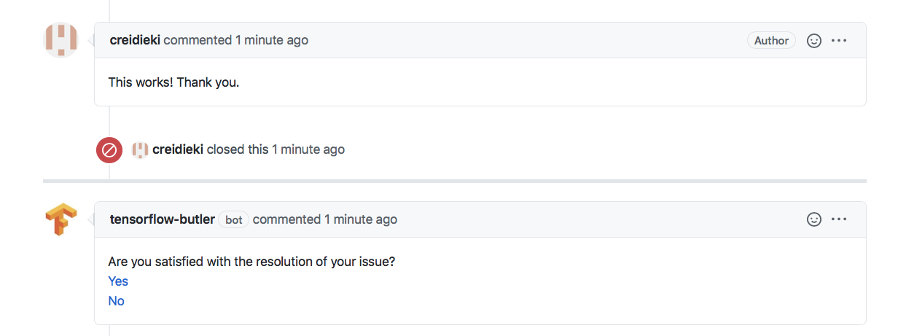Screen dimensions: 898x336
Task: Open creidieki profile from comment header
Action: [x=135, y=40]
